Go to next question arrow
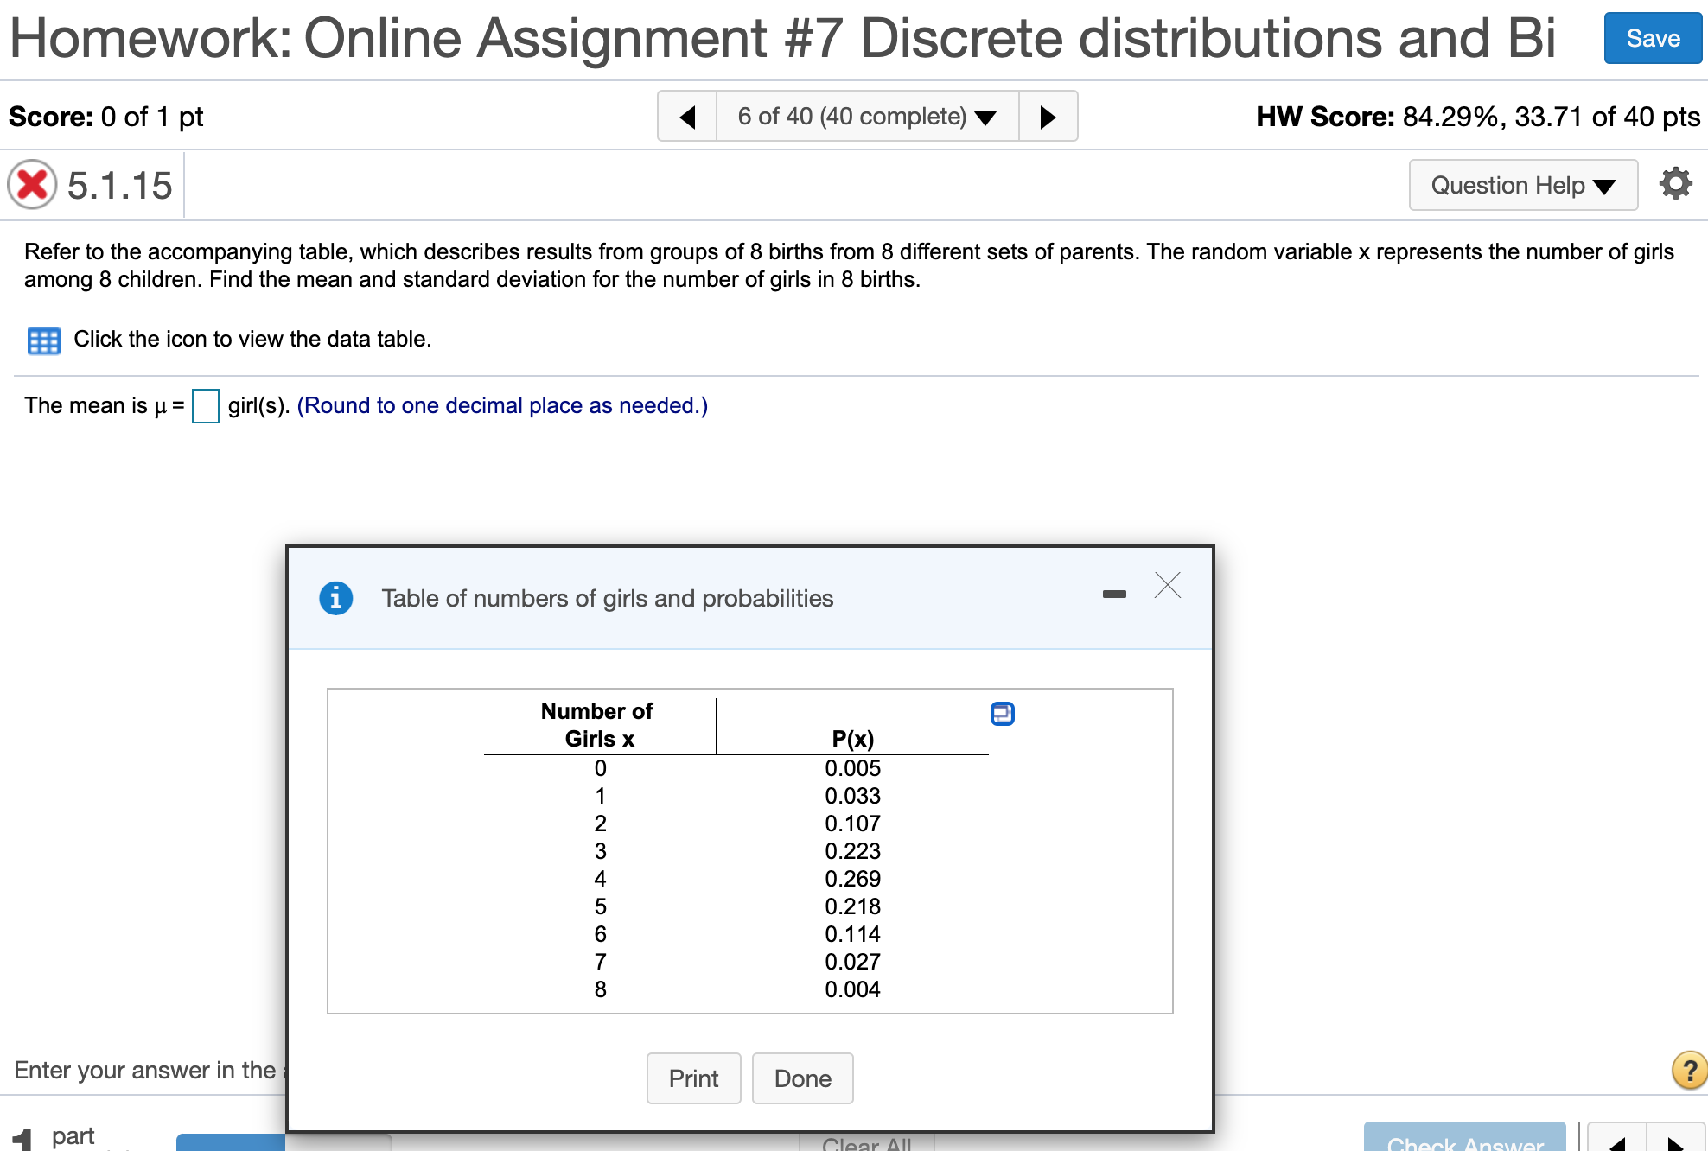Image resolution: width=1708 pixels, height=1151 pixels. 1048,117
